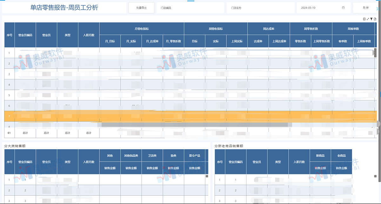The image size is (381, 204).
Task: Select the 月_达成率 column header
Action: click(152, 41)
